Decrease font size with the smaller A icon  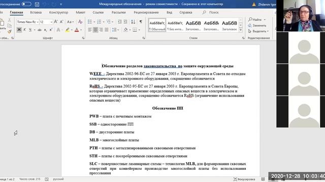coord(61,22)
